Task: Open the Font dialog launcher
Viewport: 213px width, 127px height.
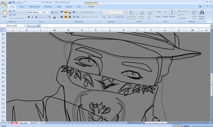Action: click(57, 22)
